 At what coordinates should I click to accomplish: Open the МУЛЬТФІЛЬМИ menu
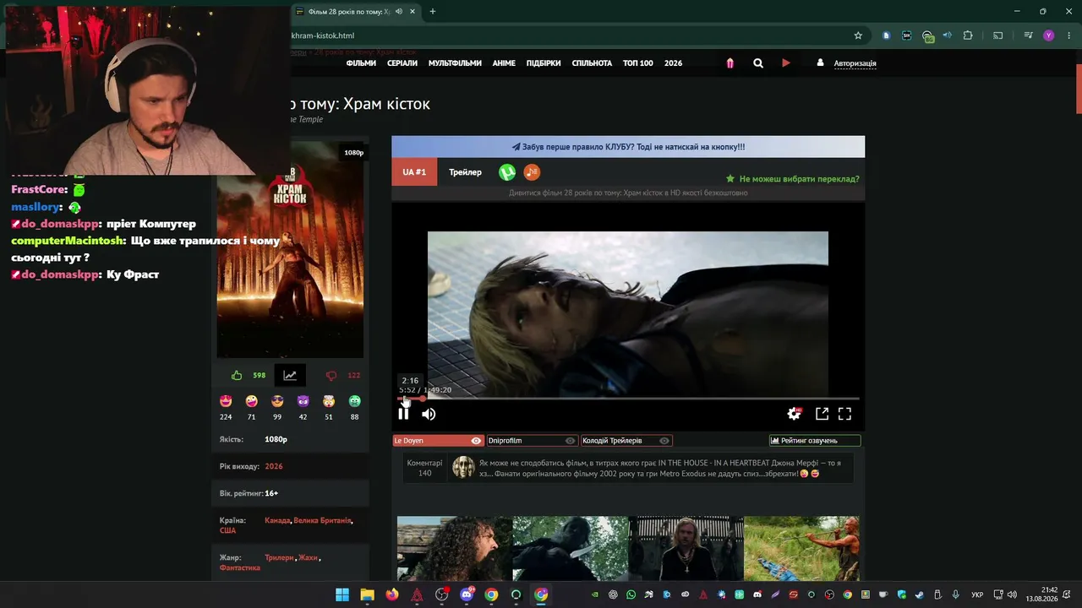[x=455, y=63]
